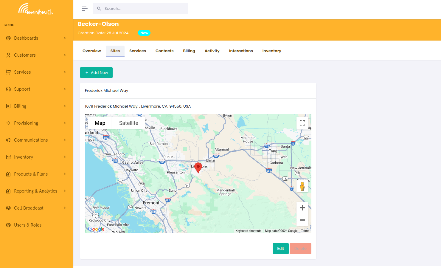
Task: Click the Cell Broadcast icon
Action: 9,208
